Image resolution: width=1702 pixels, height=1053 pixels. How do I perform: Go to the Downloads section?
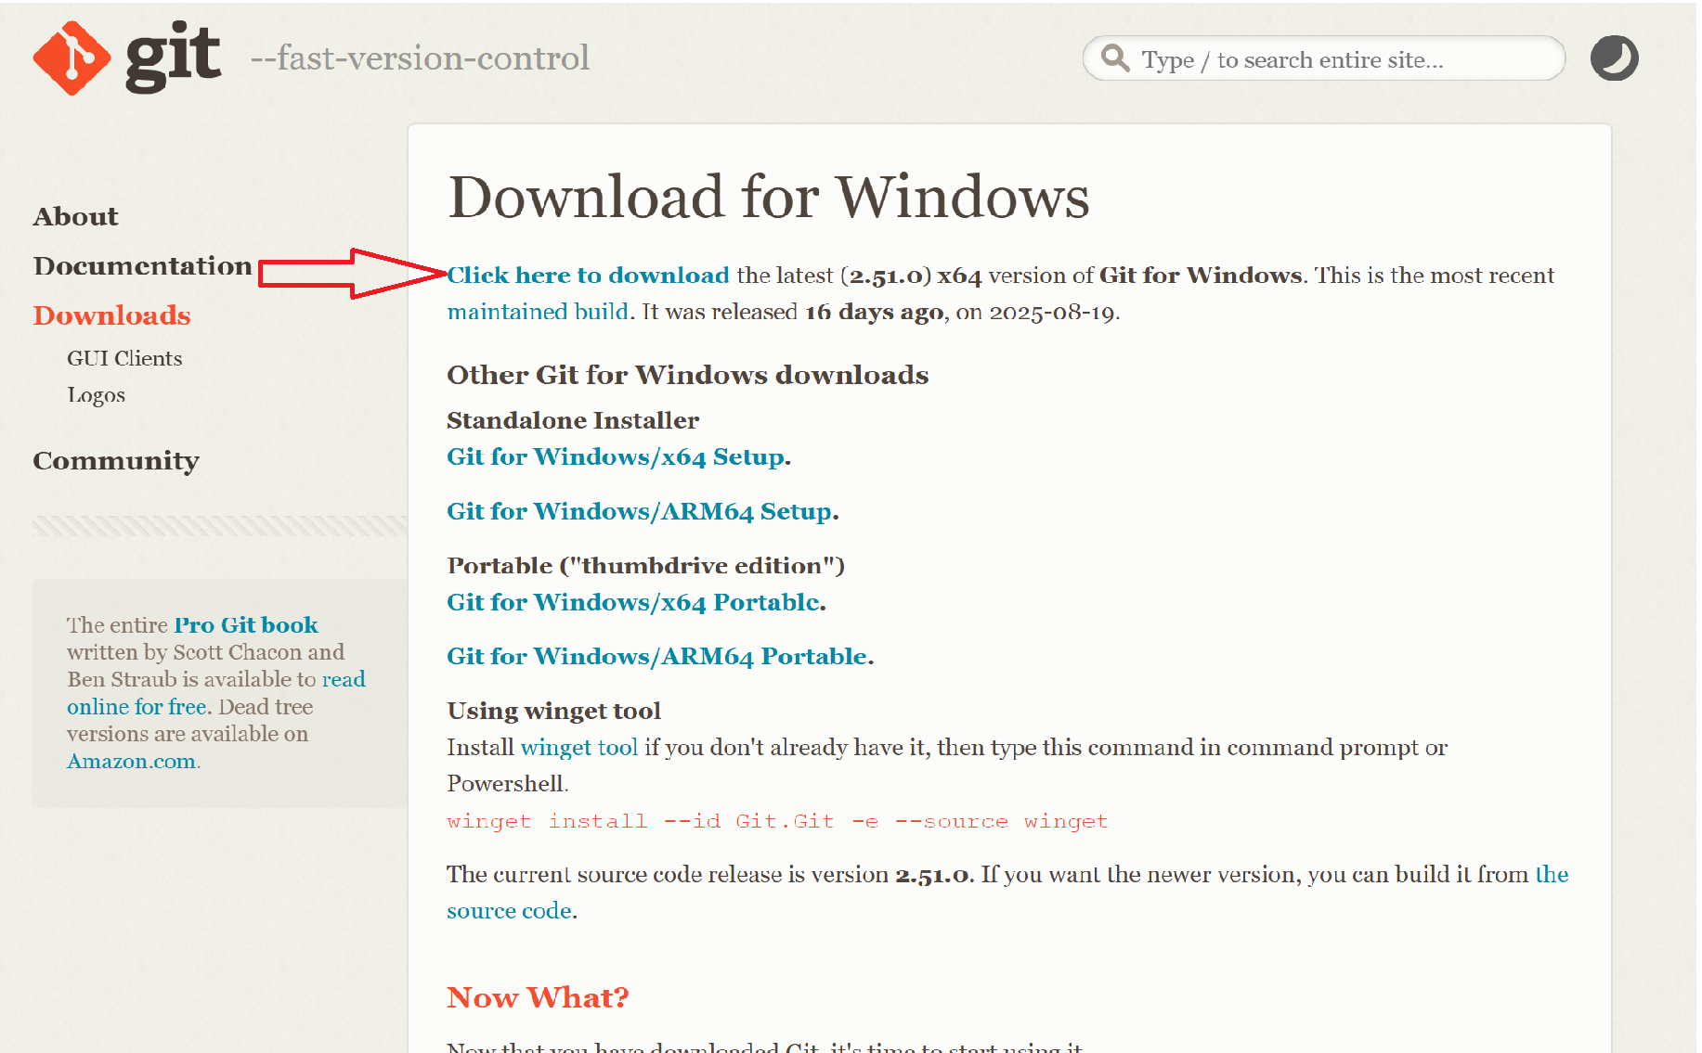tap(111, 315)
